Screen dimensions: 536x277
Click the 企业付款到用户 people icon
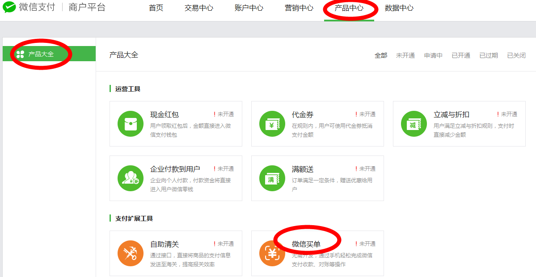coord(131,178)
